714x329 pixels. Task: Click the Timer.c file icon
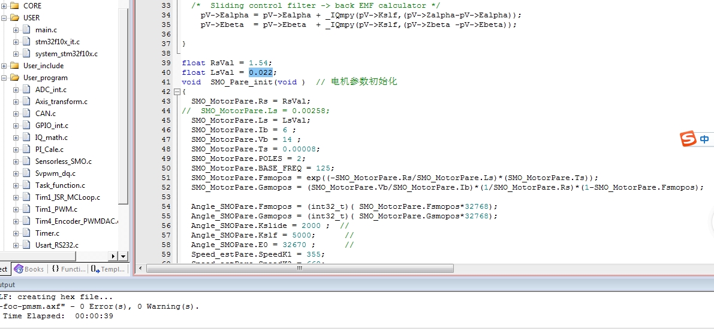tap(26, 233)
